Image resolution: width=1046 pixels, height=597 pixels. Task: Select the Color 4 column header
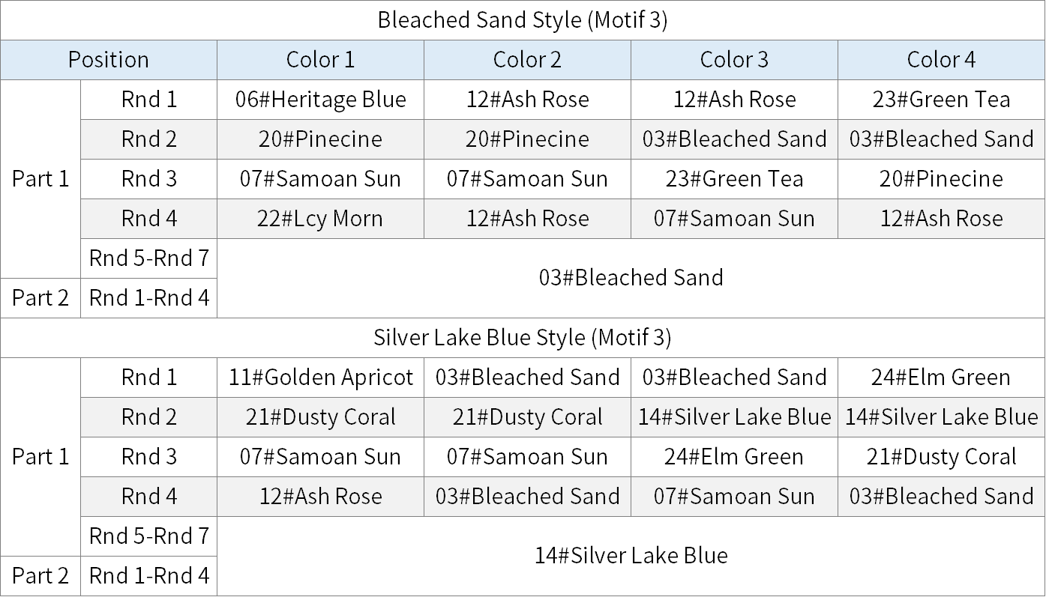coord(941,60)
